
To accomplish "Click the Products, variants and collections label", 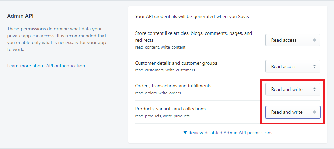I will tap(170, 109).
